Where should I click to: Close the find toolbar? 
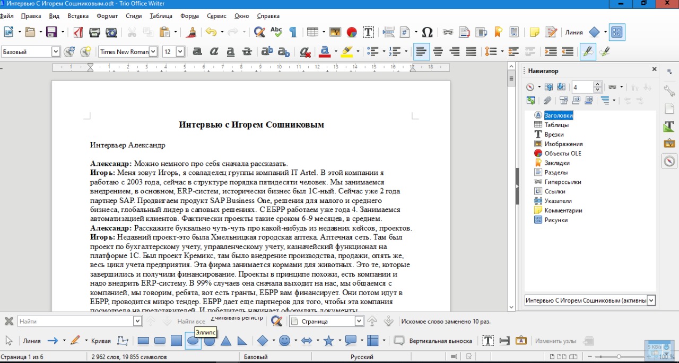tap(9, 321)
